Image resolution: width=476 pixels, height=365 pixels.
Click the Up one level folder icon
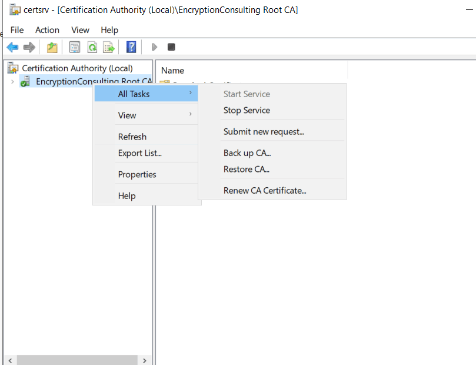coord(52,47)
